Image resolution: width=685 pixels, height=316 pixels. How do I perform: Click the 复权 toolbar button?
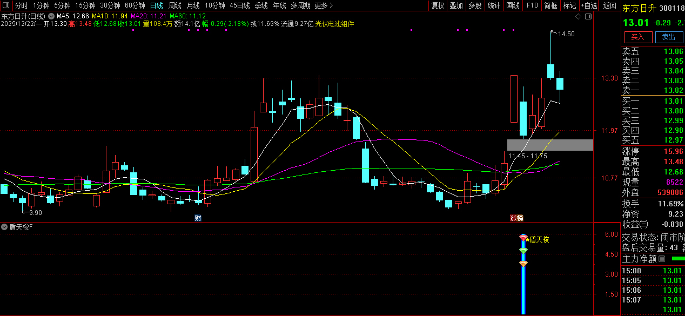(x=438, y=5)
